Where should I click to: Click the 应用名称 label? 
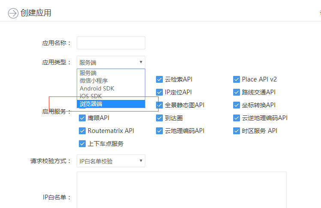(x=56, y=43)
